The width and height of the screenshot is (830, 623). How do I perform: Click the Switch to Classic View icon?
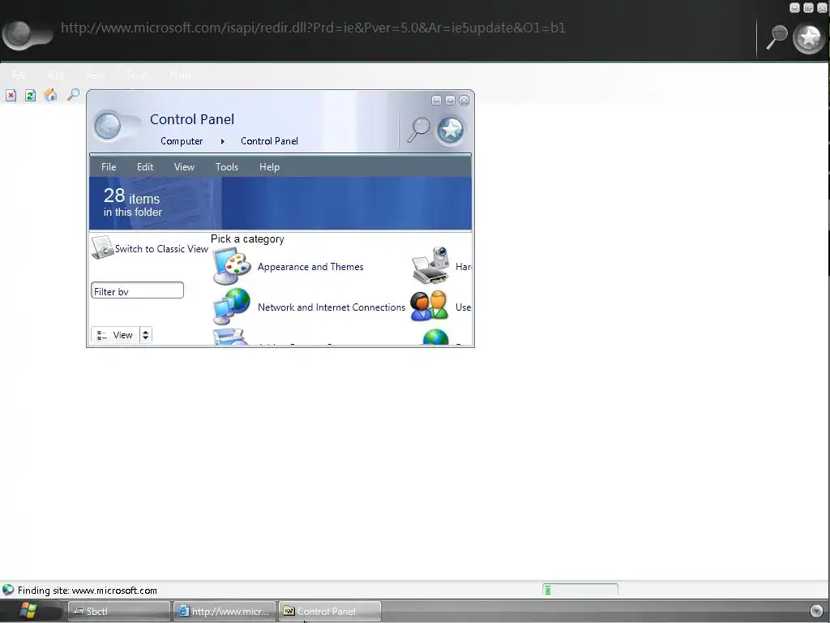[x=102, y=247]
